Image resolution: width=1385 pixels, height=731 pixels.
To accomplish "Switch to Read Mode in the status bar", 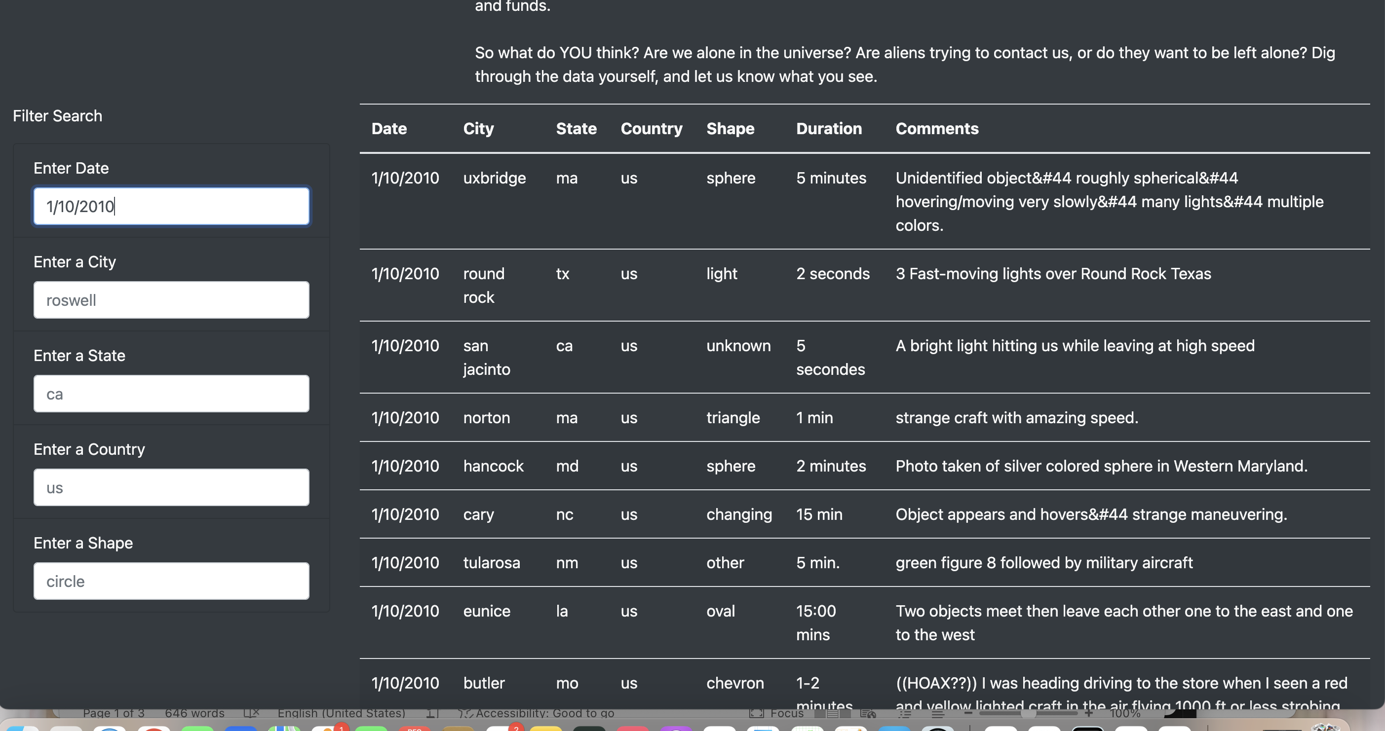I will pos(820,713).
